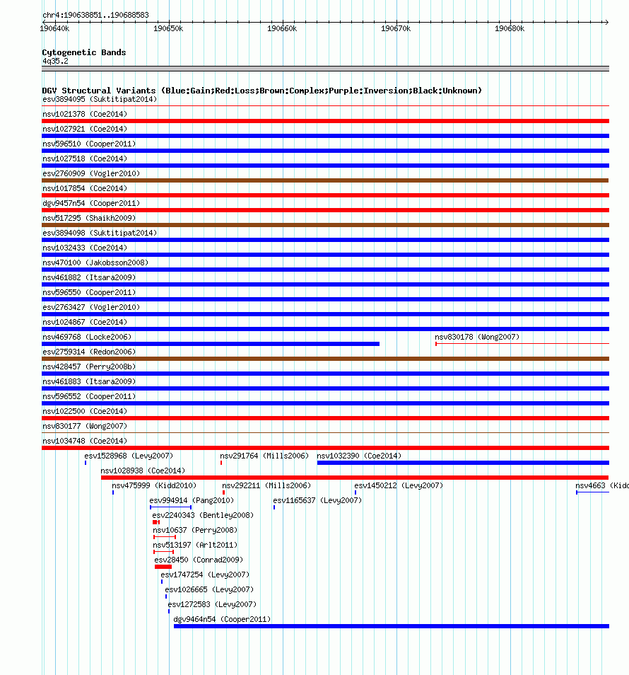Click the nsv470100 (Jakobsson2008) label
The width and height of the screenshot is (629, 675).
(95, 262)
